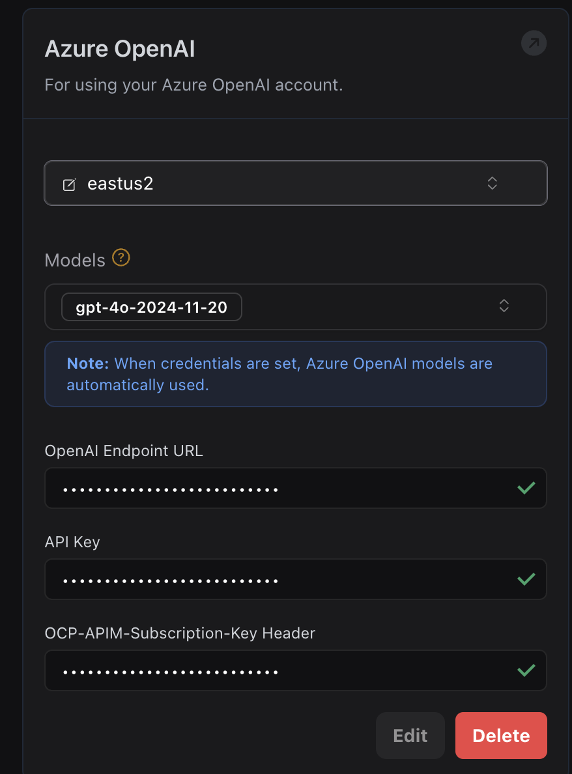This screenshot has height=774, width=572.
Task: Click the Delete button
Action: [x=500, y=735]
